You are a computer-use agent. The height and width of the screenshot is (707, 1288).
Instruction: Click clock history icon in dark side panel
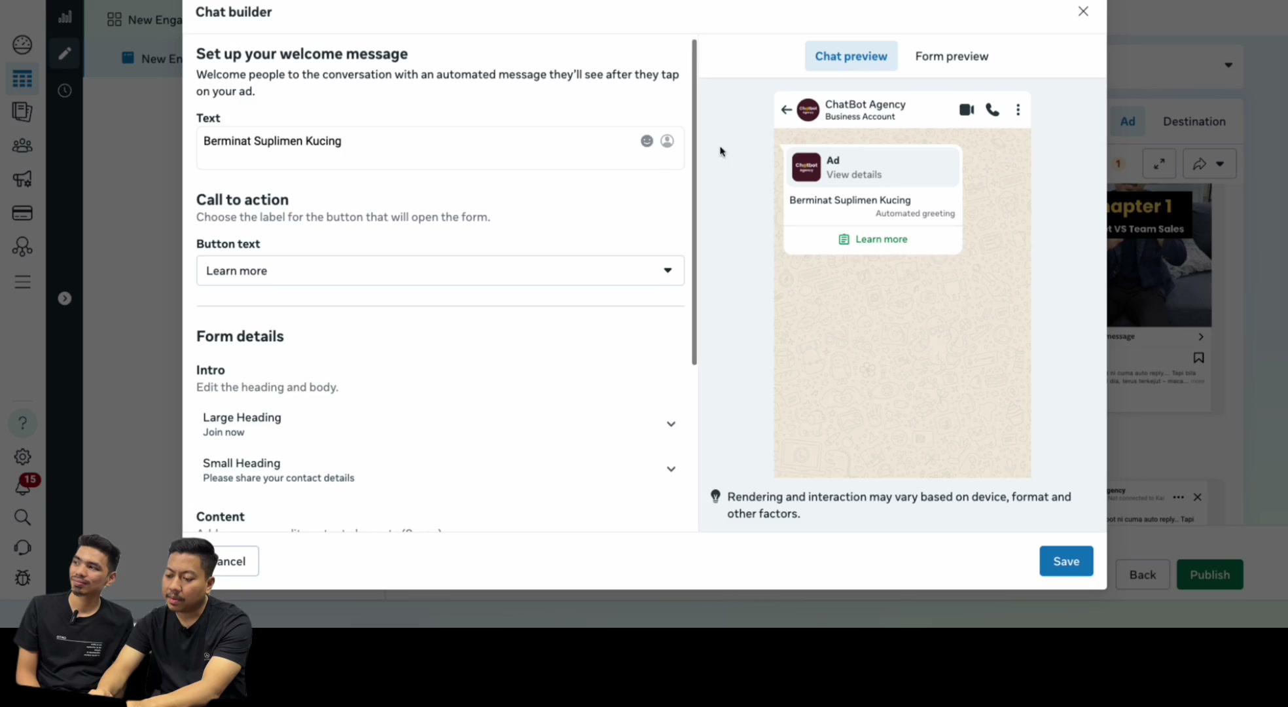pos(64,90)
